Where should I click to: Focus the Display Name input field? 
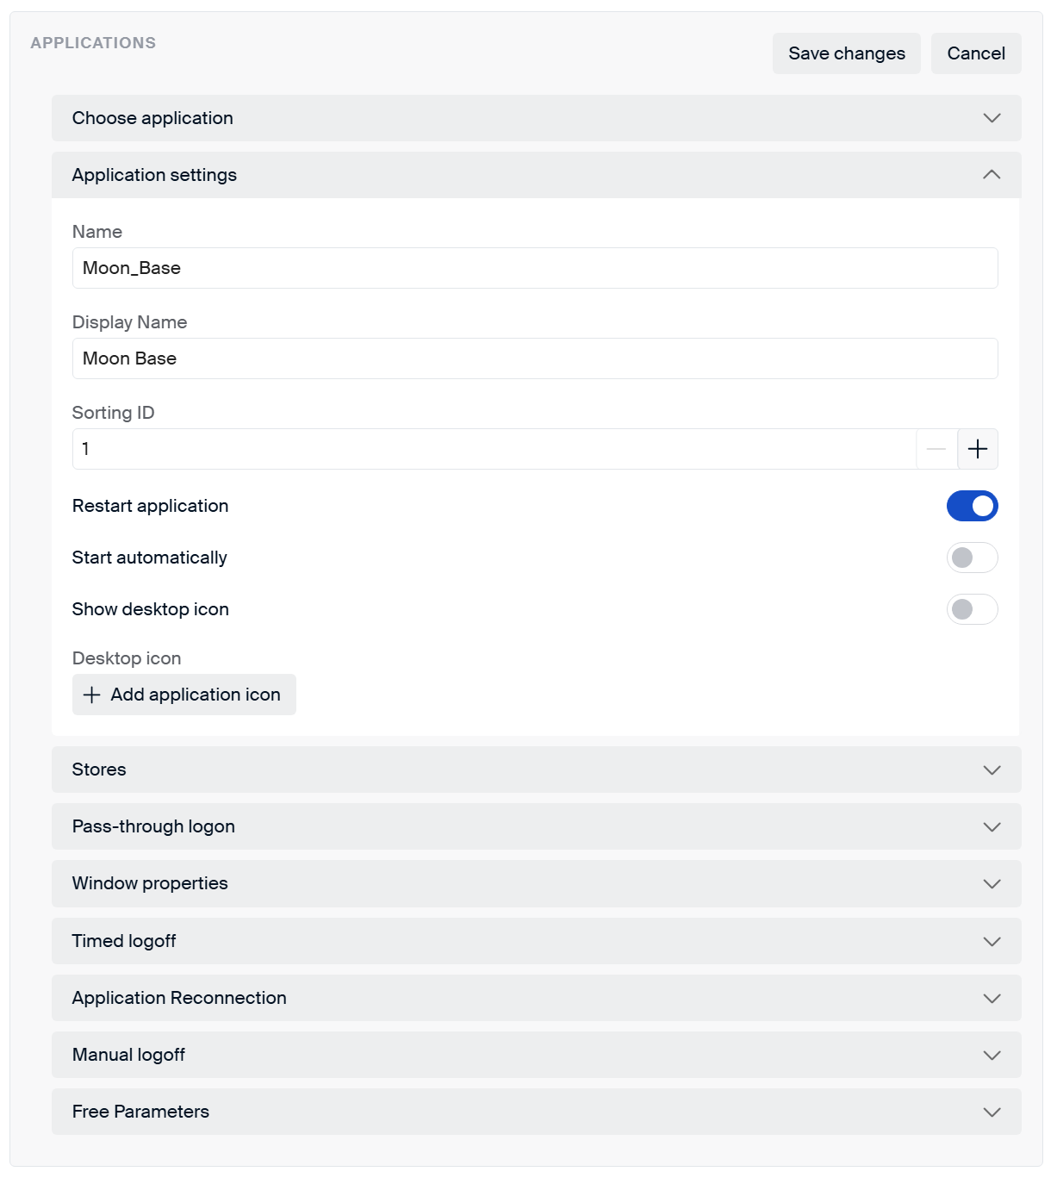[534, 358]
